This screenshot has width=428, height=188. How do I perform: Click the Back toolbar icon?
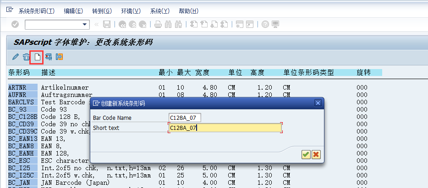[x=122, y=25]
